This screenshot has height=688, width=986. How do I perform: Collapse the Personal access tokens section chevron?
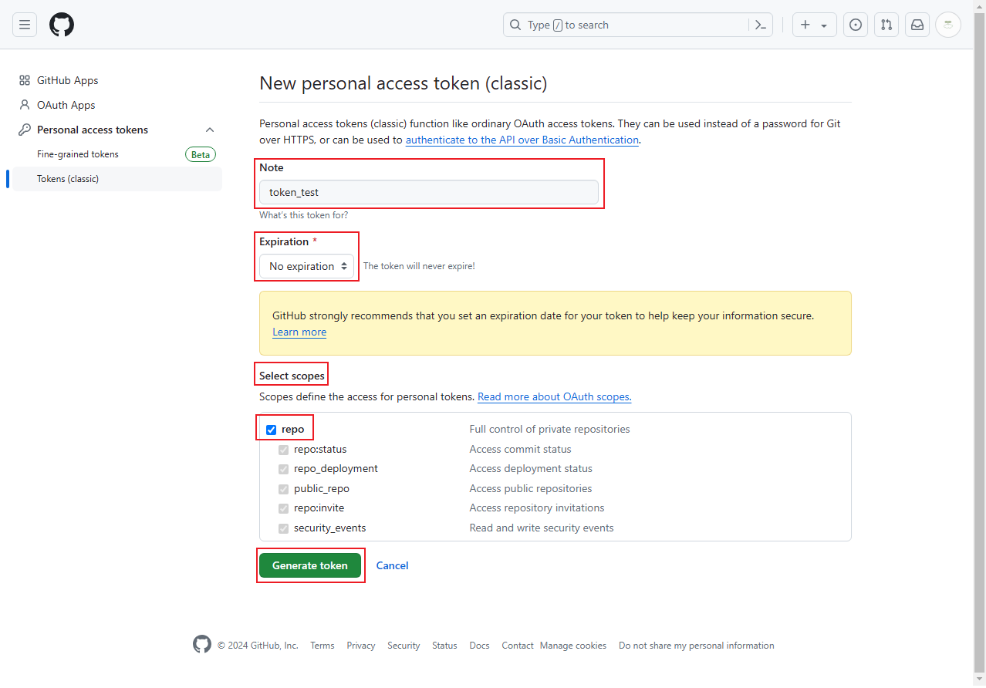click(210, 130)
